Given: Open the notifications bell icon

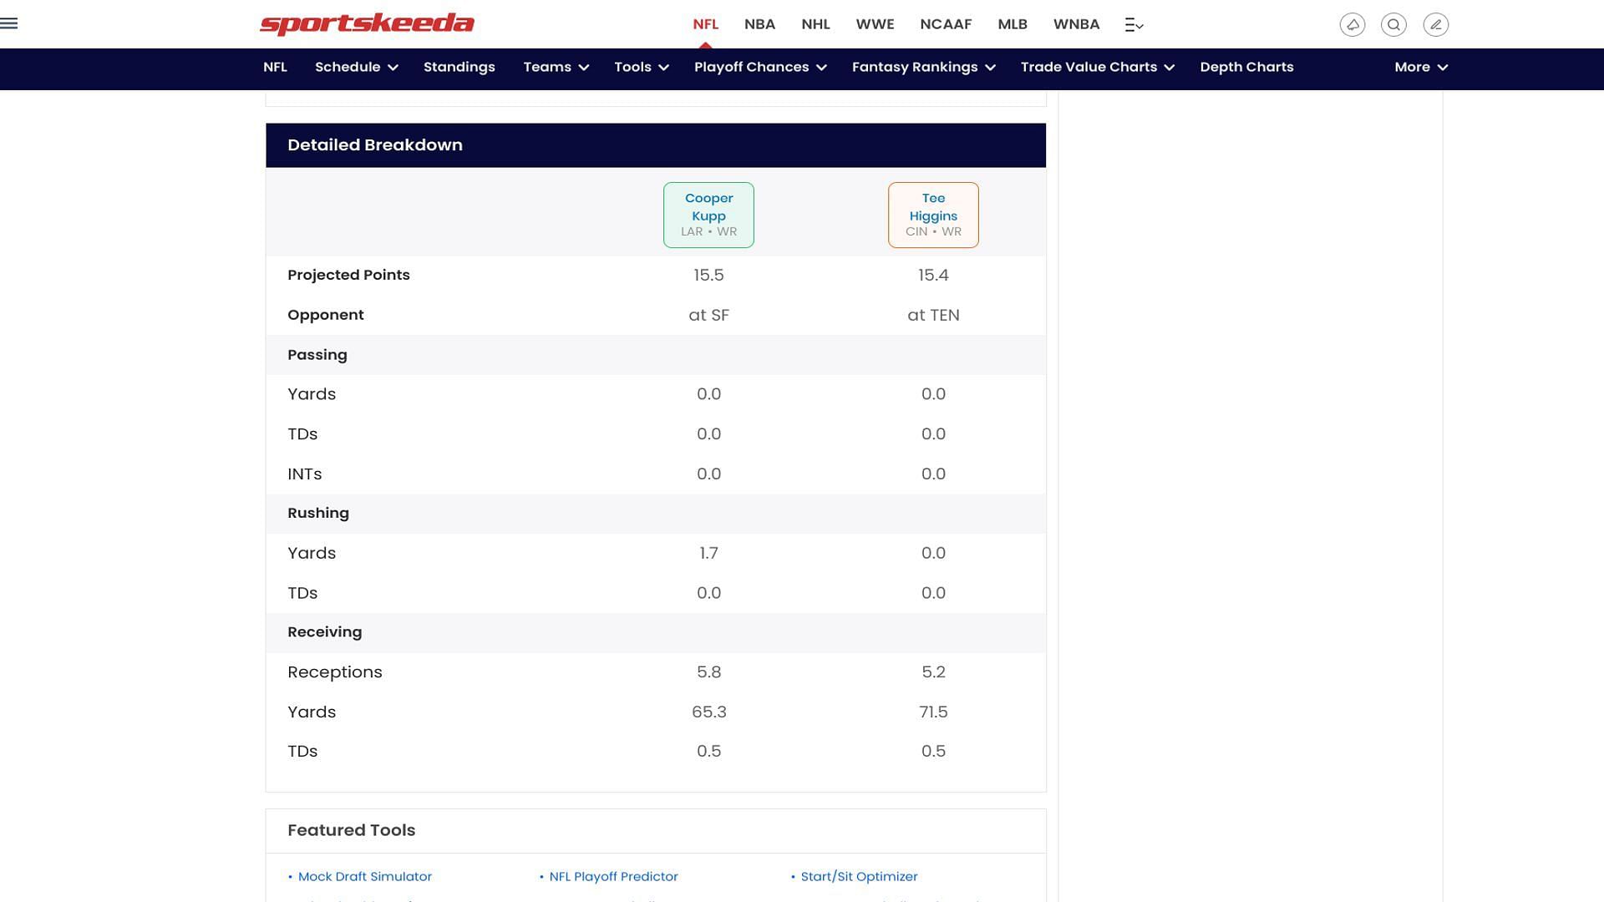Looking at the screenshot, I should [1353, 24].
